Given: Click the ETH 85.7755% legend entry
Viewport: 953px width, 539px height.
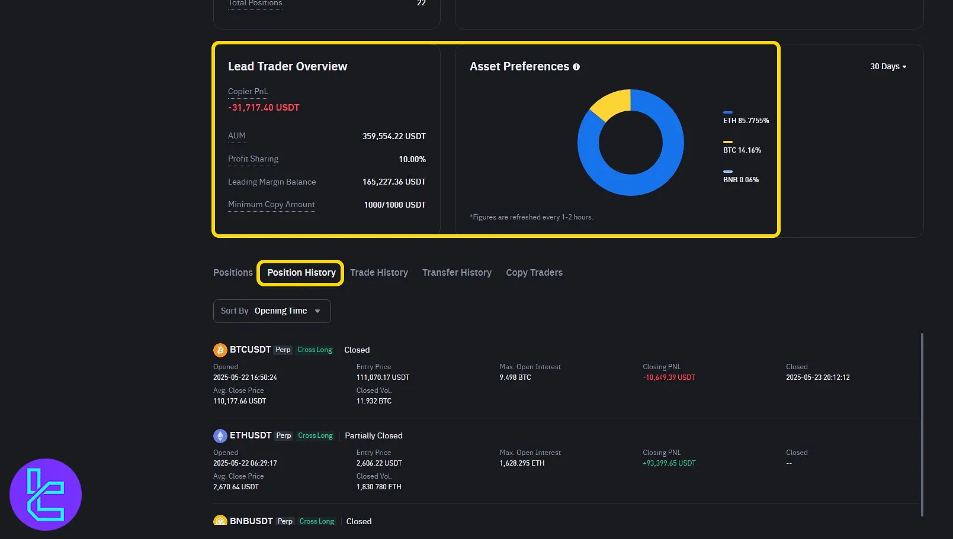Looking at the screenshot, I should click(x=746, y=118).
